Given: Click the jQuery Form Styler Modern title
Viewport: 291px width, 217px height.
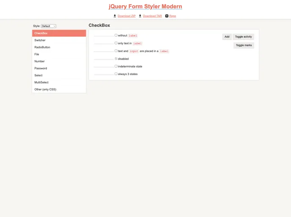Looking at the screenshot, I should pyautogui.click(x=145, y=6).
